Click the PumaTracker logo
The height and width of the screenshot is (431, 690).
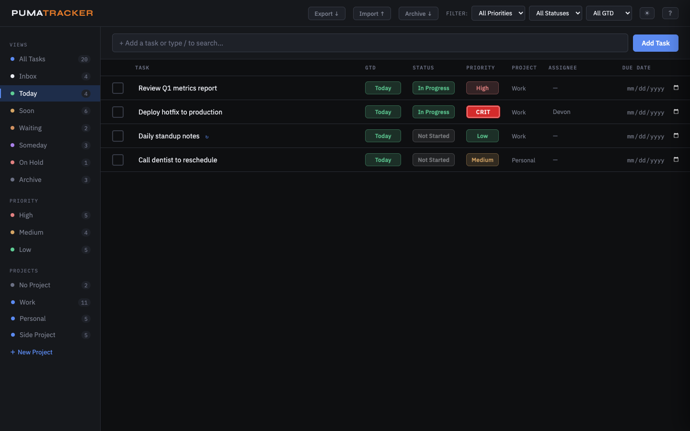tap(52, 13)
